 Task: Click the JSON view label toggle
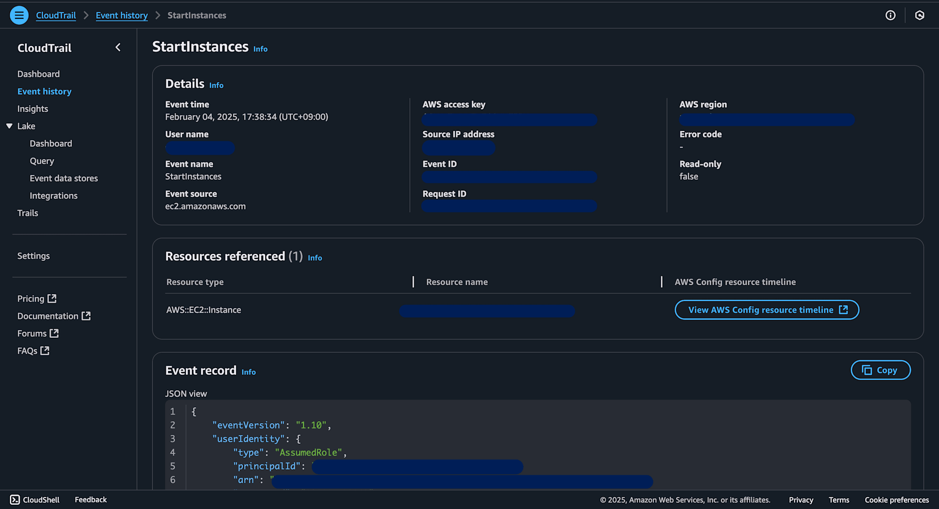click(x=185, y=393)
